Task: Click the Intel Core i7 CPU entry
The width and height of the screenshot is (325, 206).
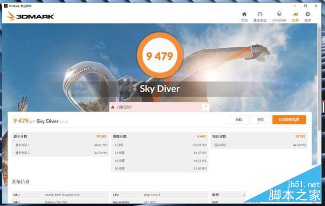Action: coord(153,195)
